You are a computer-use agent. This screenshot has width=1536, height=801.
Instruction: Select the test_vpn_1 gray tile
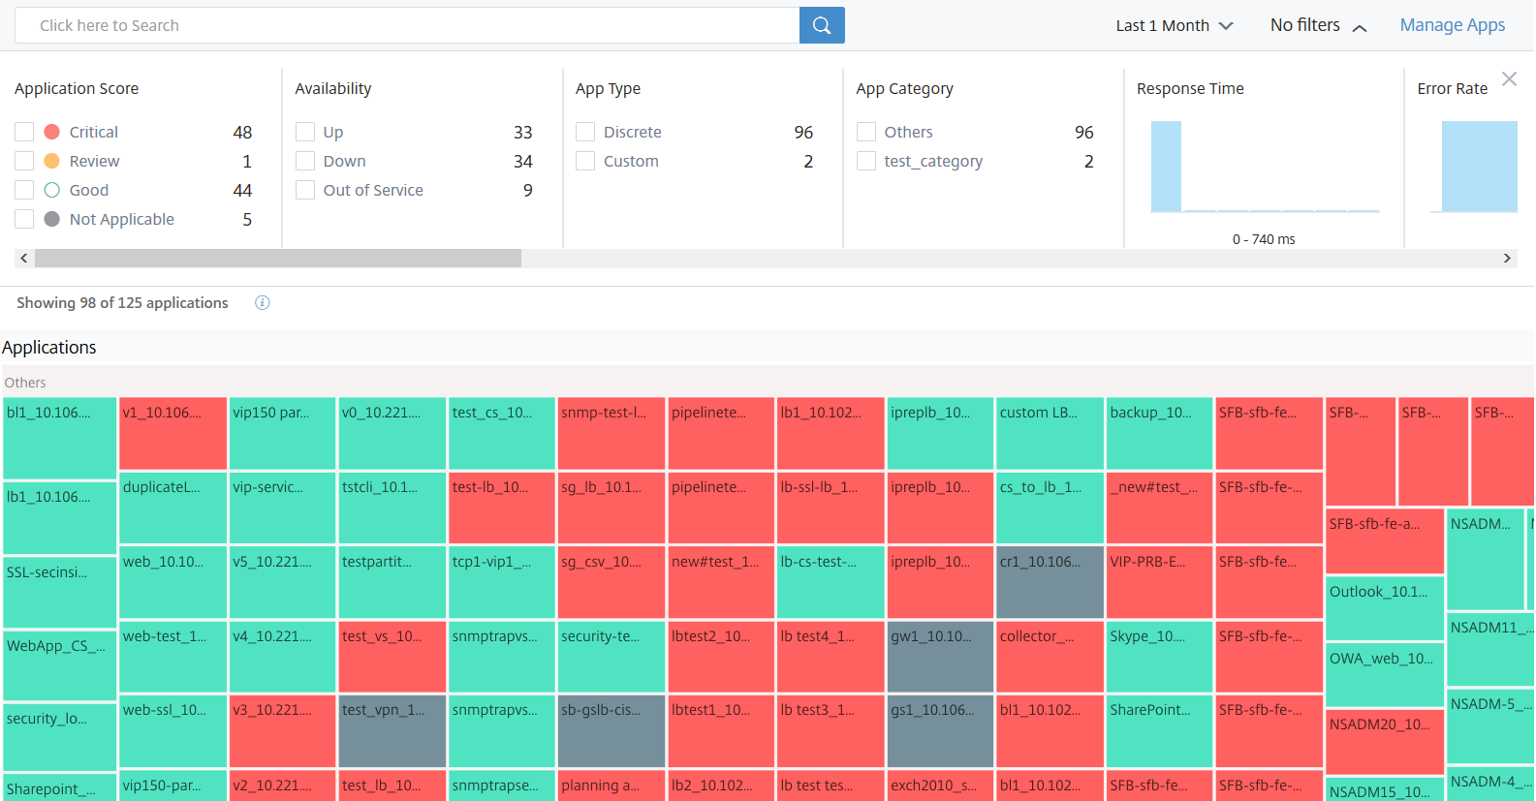point(392,731)
